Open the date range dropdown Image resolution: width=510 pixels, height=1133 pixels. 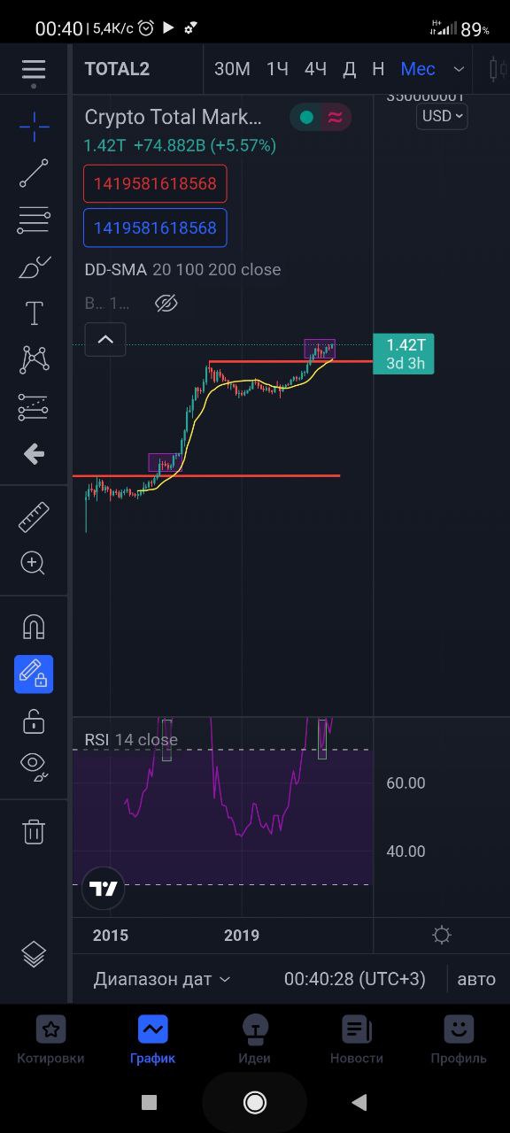(162, 979)
